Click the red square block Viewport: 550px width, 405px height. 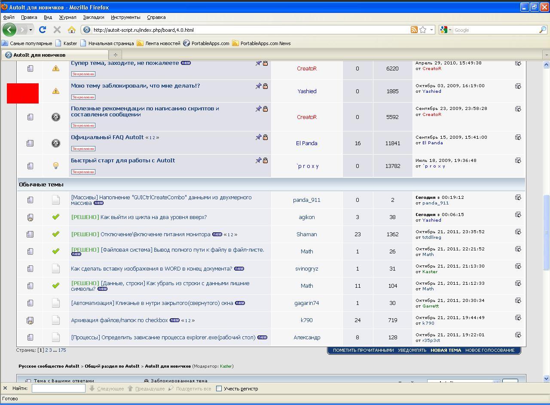tap(23, 93)
